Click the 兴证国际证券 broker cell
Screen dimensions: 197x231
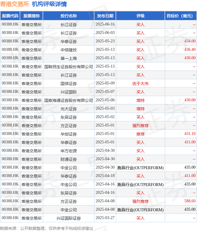coord(69,218)
